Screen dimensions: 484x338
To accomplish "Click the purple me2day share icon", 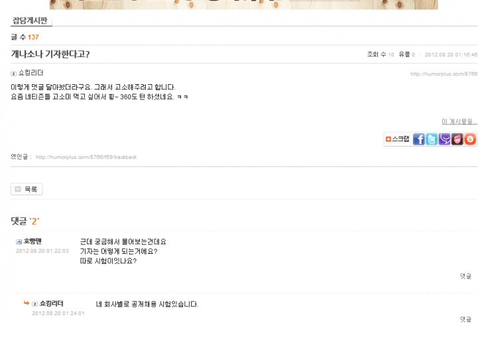I will tap(444, 139).
